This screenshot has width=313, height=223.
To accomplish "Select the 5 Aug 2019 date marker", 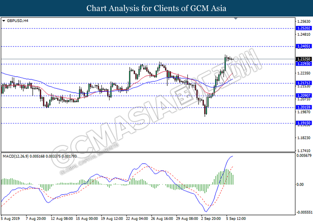I will 12,218.
